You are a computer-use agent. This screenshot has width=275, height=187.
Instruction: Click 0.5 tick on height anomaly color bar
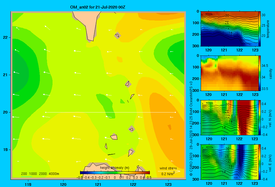coord(149,178)
